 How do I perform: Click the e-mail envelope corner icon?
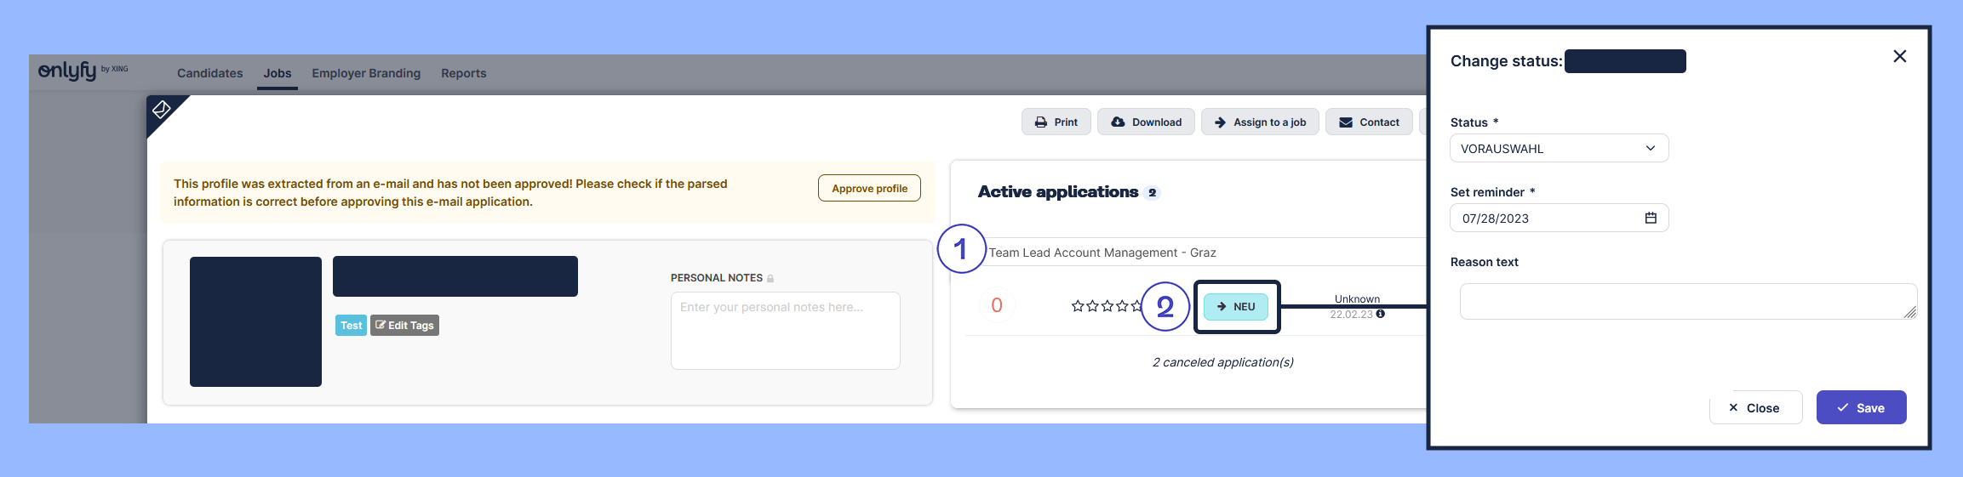[x=161, y=109]
